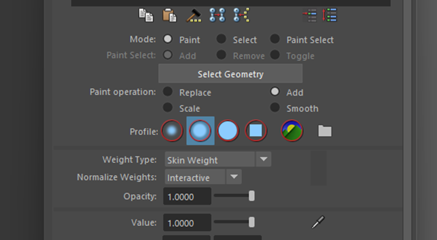437x240 pixels.
Task: Select the Soft brush profile
Action: pyautogui.click(x=200, y=131)
